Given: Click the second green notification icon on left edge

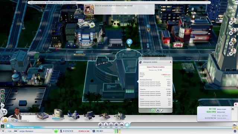Looking at the screenshot, I should [3, 96].
